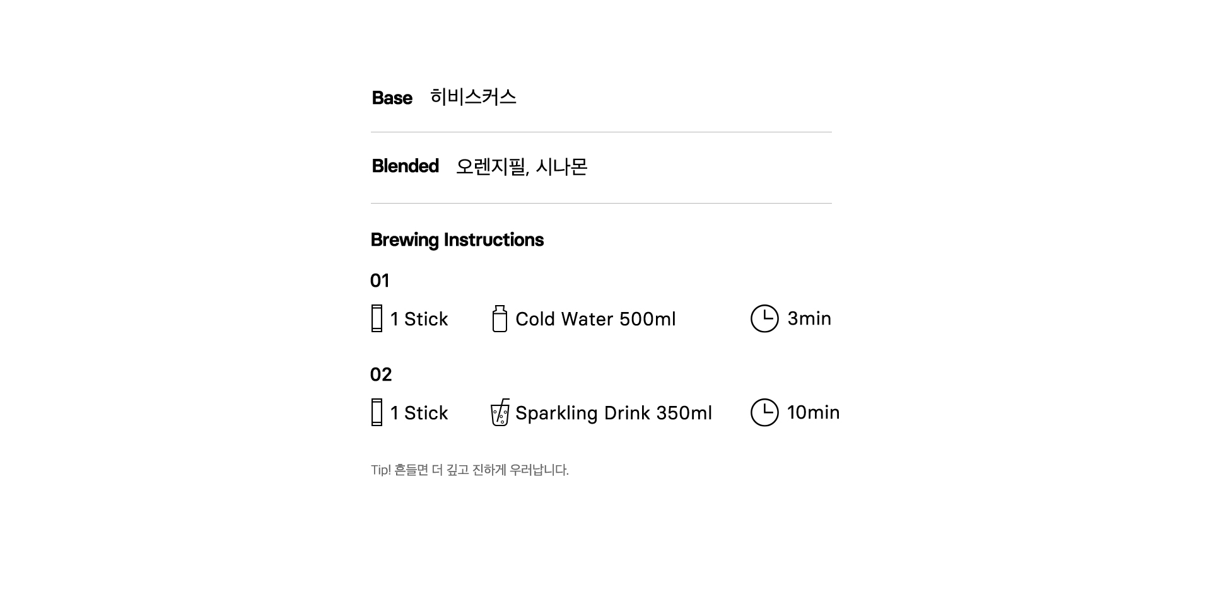Click the 10min brewing time
Image resolution: width=1211 pixels, height=602 pixels.
[813, 412]
